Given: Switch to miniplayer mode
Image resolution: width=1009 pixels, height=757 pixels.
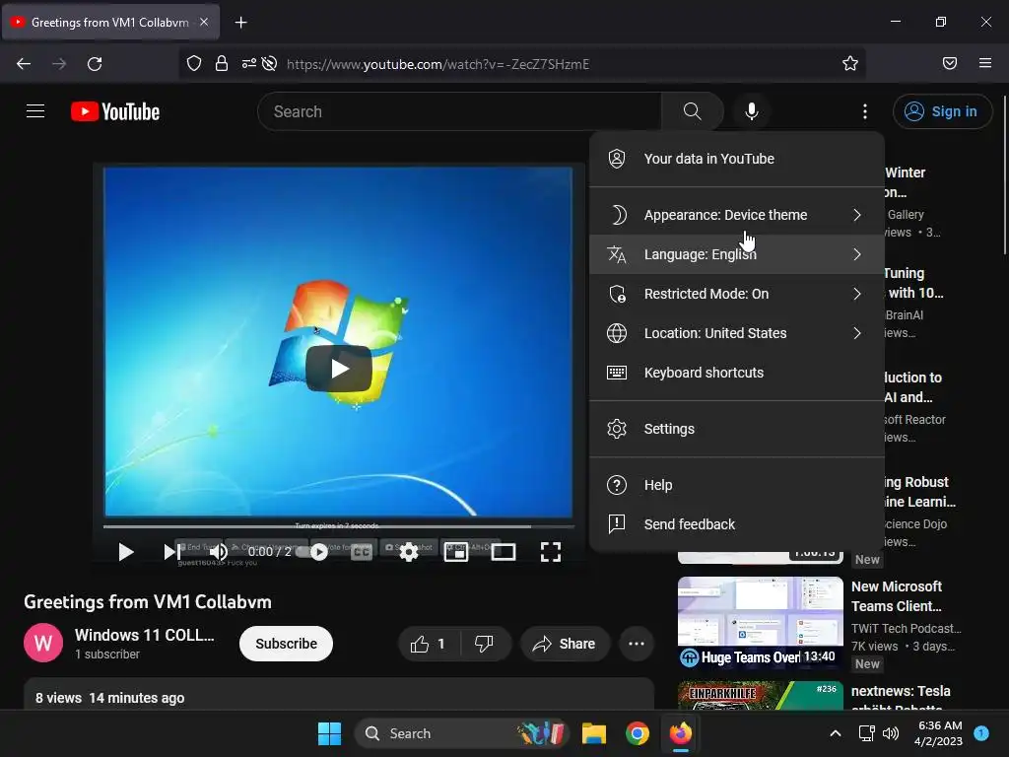Looking at the screenshot, I should coord(455,552).
